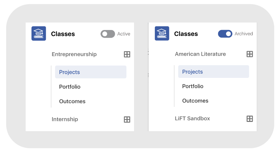The height and width of the screenshot is (153, 279).
Task: Open Portfolio under American Literature
Action: (x=193, y=86)
